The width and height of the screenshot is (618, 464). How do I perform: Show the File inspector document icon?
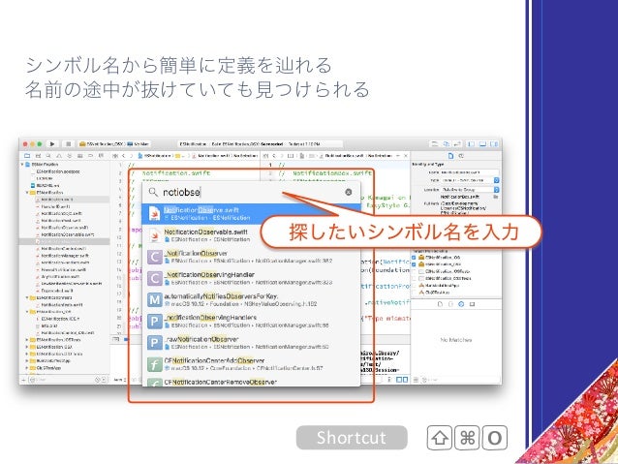click(x=450, y=156)
